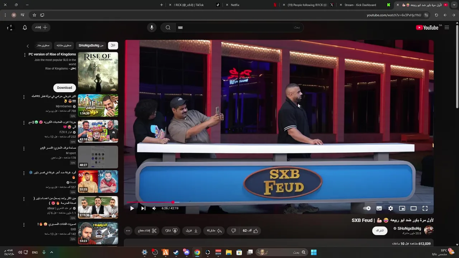
Task: Open YouTube home via logo
Action: pyautogui.click(x=427, y=28)
